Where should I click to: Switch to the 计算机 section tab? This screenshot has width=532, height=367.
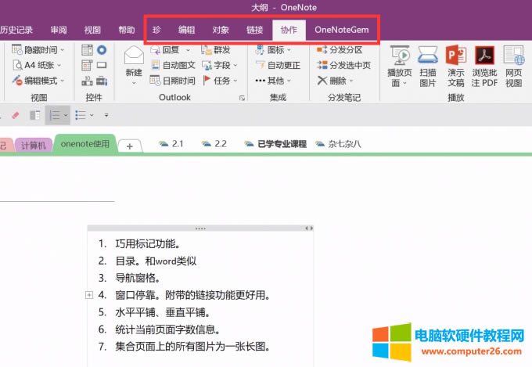(34, 145)
